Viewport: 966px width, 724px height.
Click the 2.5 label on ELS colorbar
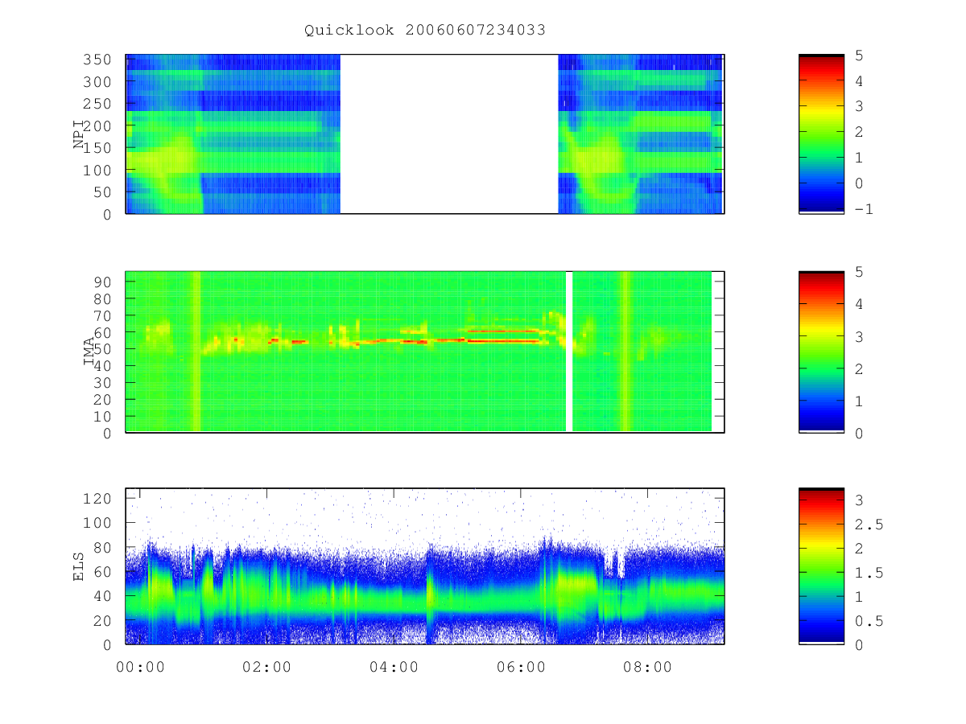tap(869, 524)
